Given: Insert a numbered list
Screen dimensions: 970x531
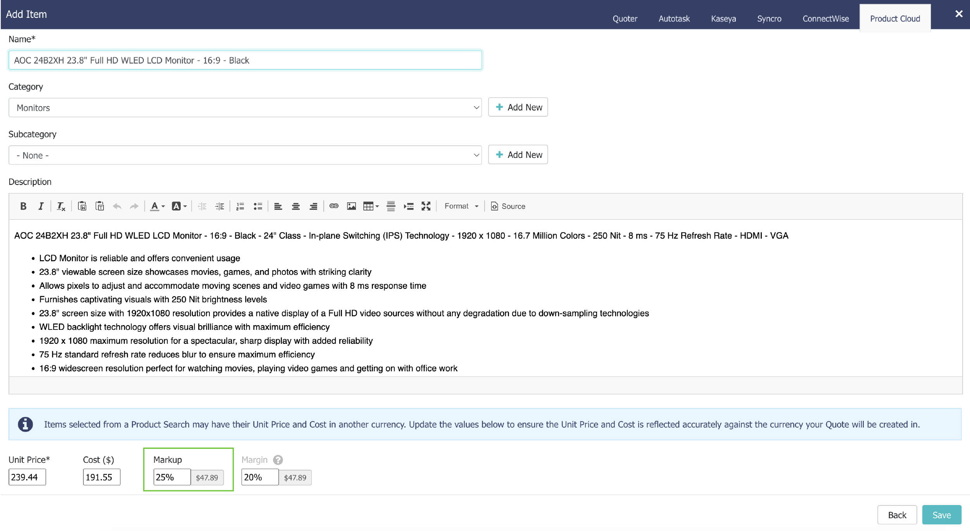Looking at the screenshot, I should 240,206.
